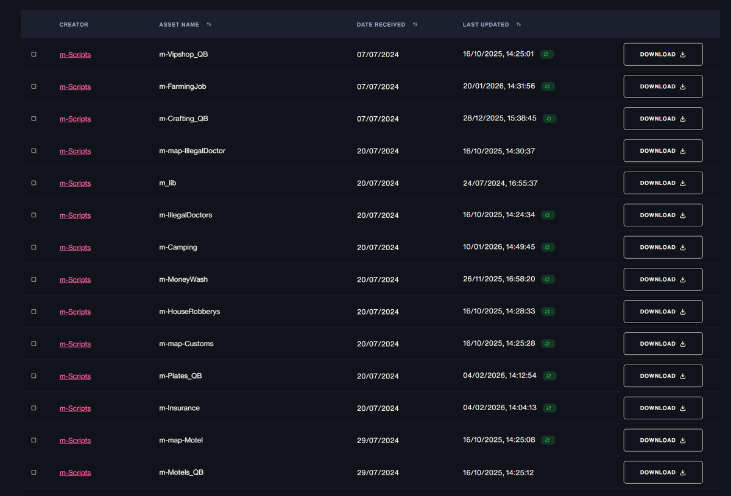Download the m-Motels_QB asset
This screenshot has width=731, height=496.
(663, 472)
